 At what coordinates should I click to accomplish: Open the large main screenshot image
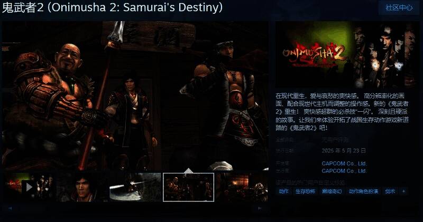pos(135,96)
